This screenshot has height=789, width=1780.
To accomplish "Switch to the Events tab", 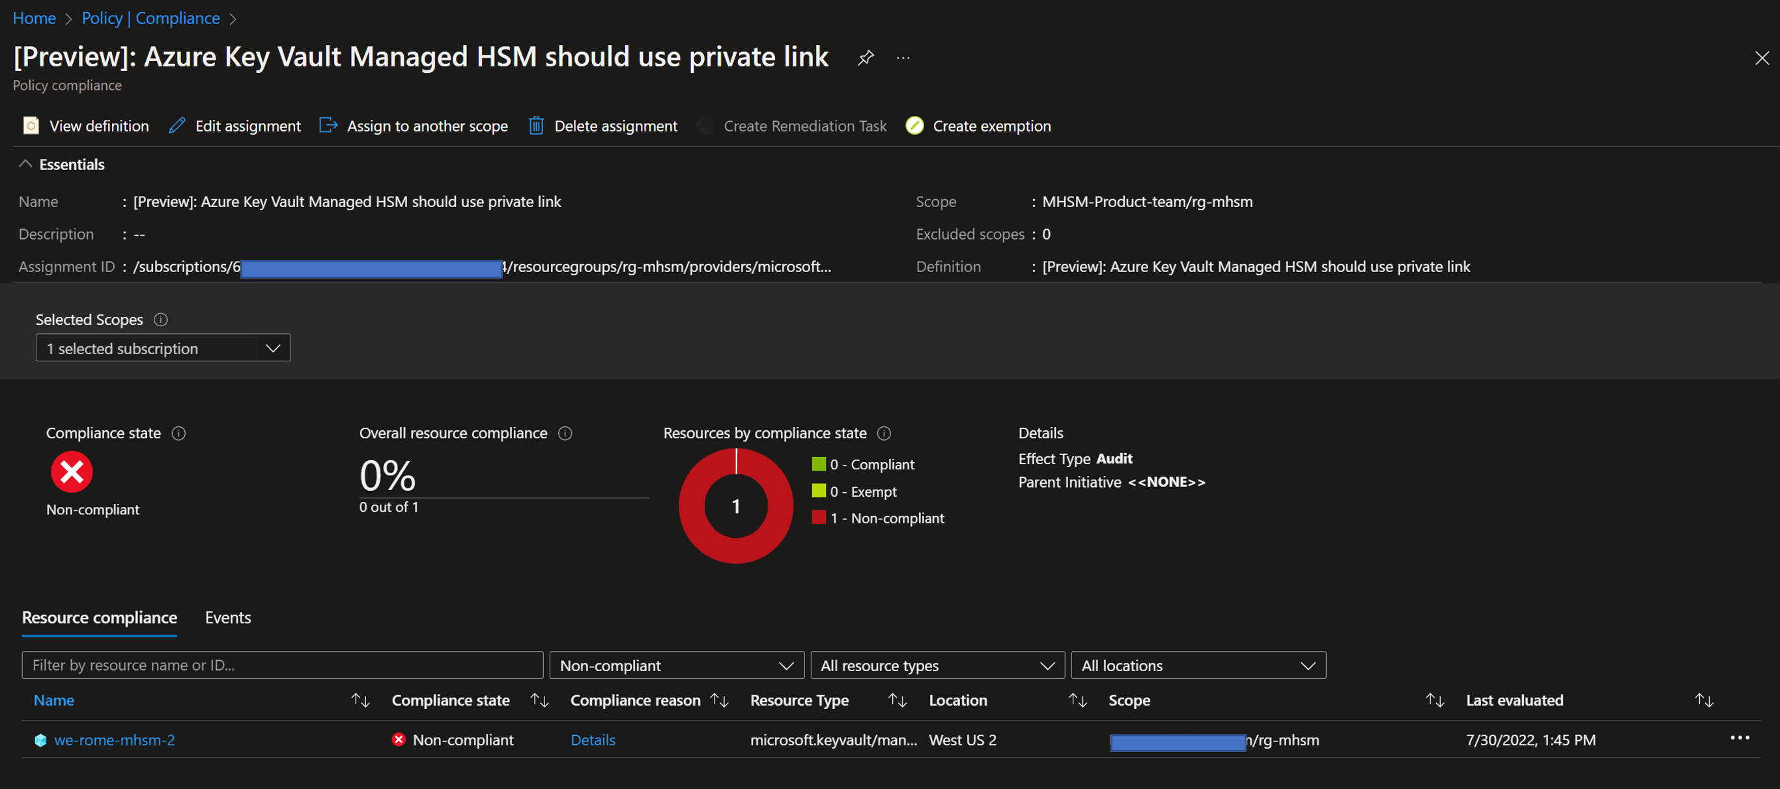I will [x=227, y=618].
